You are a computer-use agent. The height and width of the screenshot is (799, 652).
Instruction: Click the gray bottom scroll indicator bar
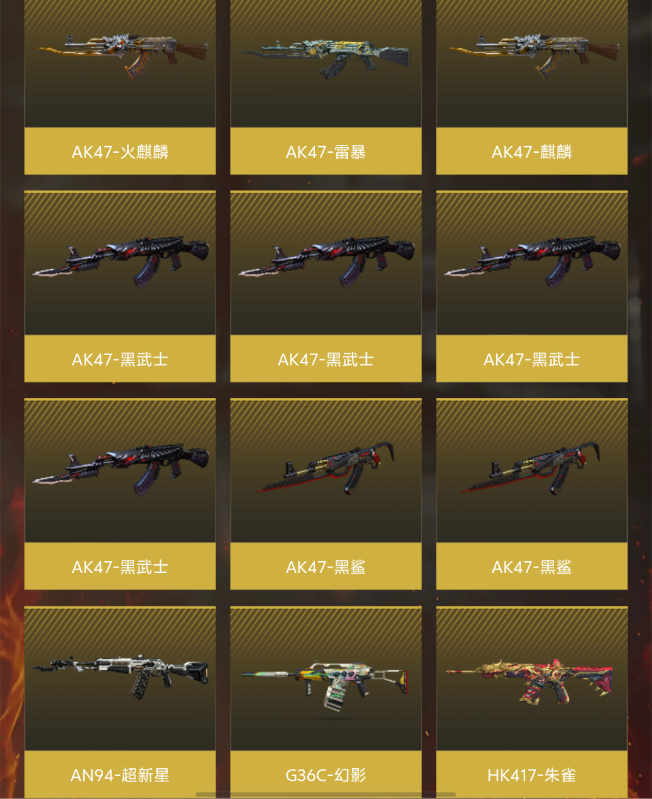326,794
